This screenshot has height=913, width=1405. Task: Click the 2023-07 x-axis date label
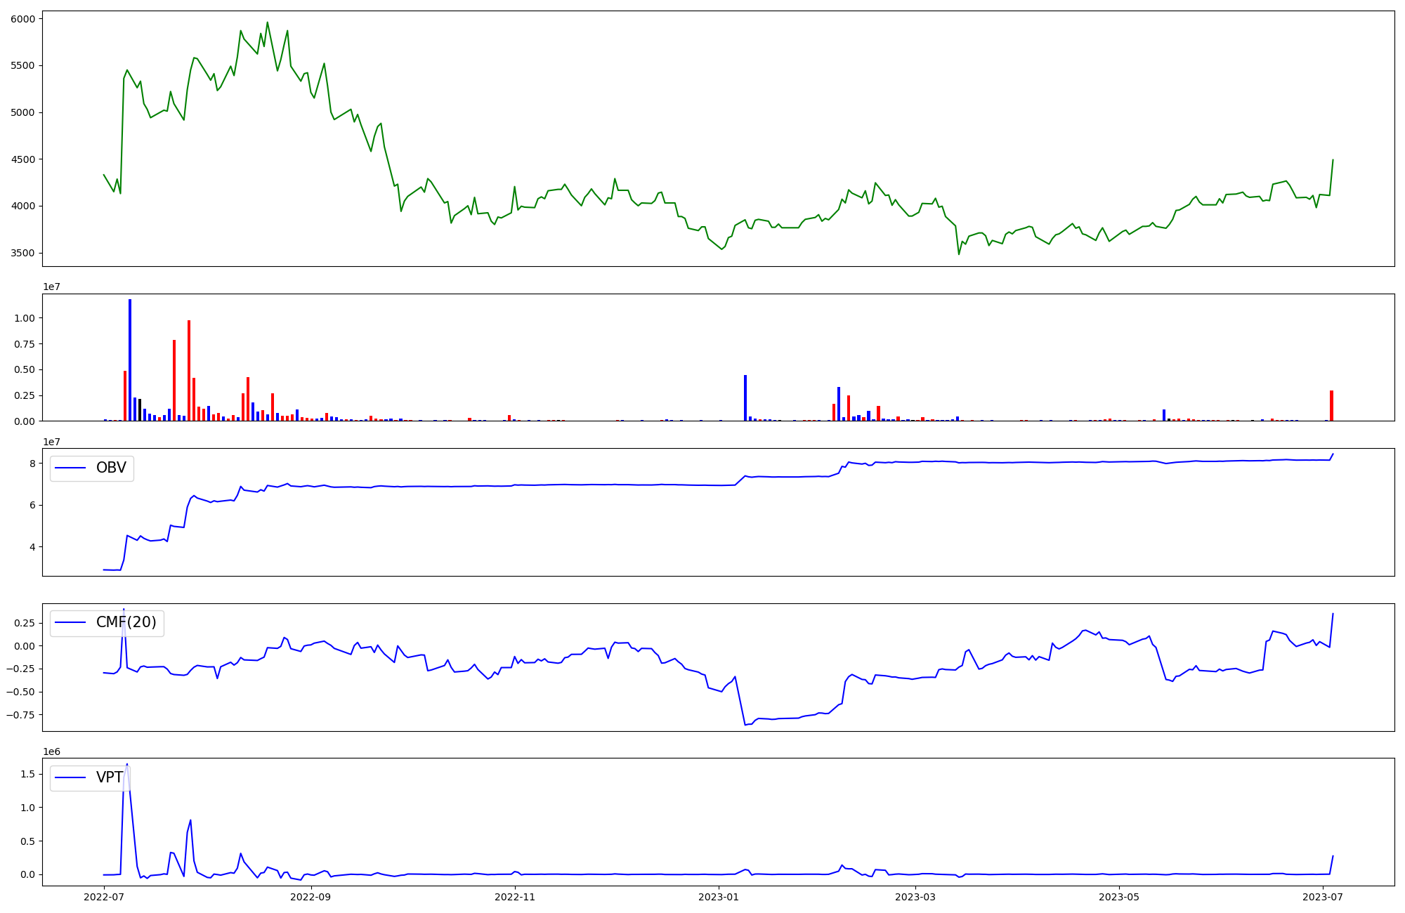[x=1323, y=896]
